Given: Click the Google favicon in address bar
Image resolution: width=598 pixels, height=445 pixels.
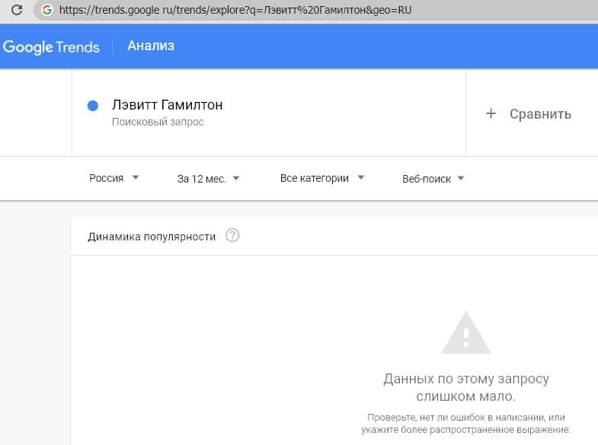Looking at the screenshot, I should [x=47, y=11].
